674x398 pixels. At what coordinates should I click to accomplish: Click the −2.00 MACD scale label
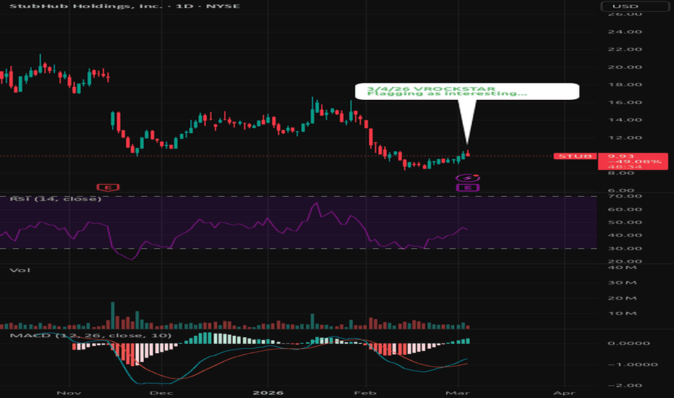(626, 386)
